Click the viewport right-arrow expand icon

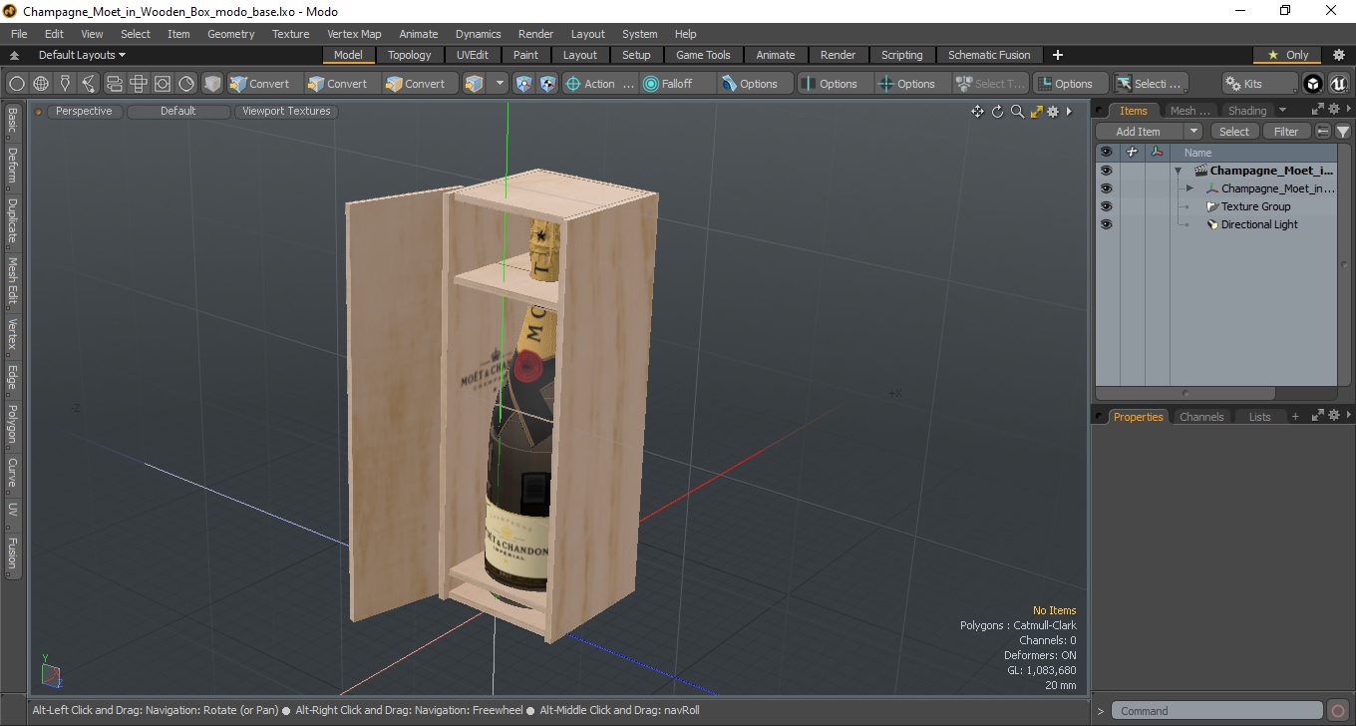pyautogui.click(x=1069, y=112)
